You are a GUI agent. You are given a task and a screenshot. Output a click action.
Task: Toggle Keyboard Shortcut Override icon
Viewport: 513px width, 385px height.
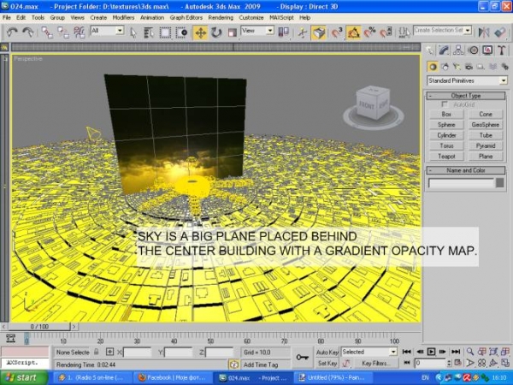(319, 33)
